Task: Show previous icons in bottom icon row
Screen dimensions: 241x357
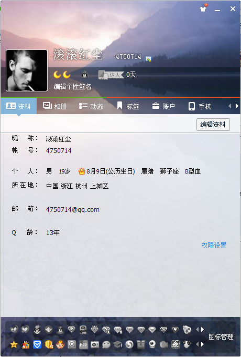Action: tap(197, 344)
